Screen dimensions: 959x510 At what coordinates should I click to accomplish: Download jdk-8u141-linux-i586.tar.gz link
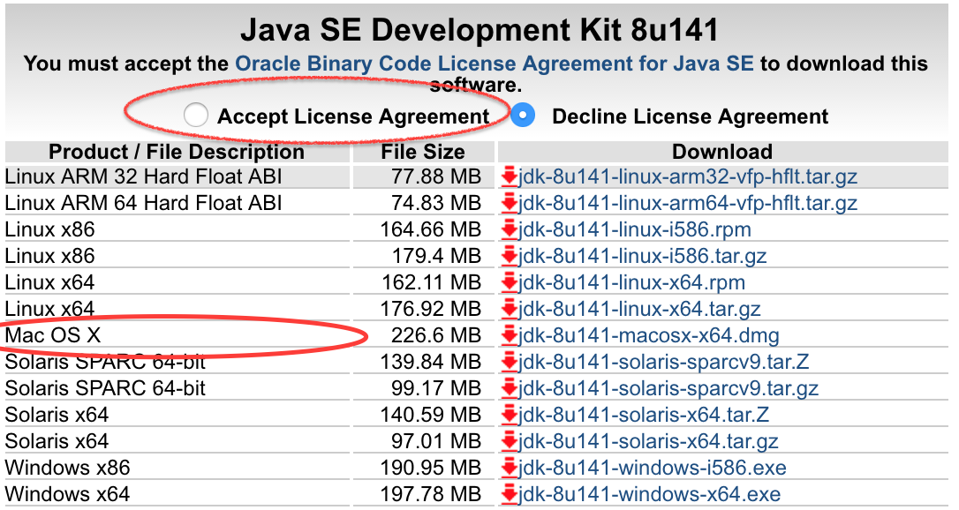click(643, 256)
